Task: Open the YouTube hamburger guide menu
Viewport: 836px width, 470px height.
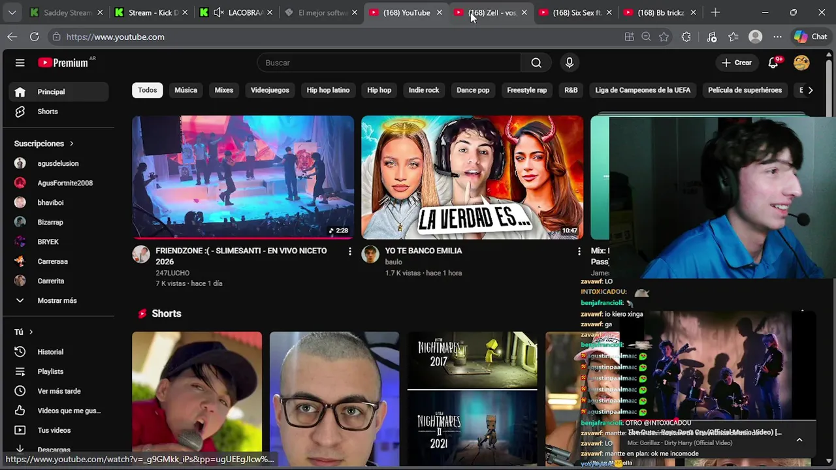Action: pos(20,63)
